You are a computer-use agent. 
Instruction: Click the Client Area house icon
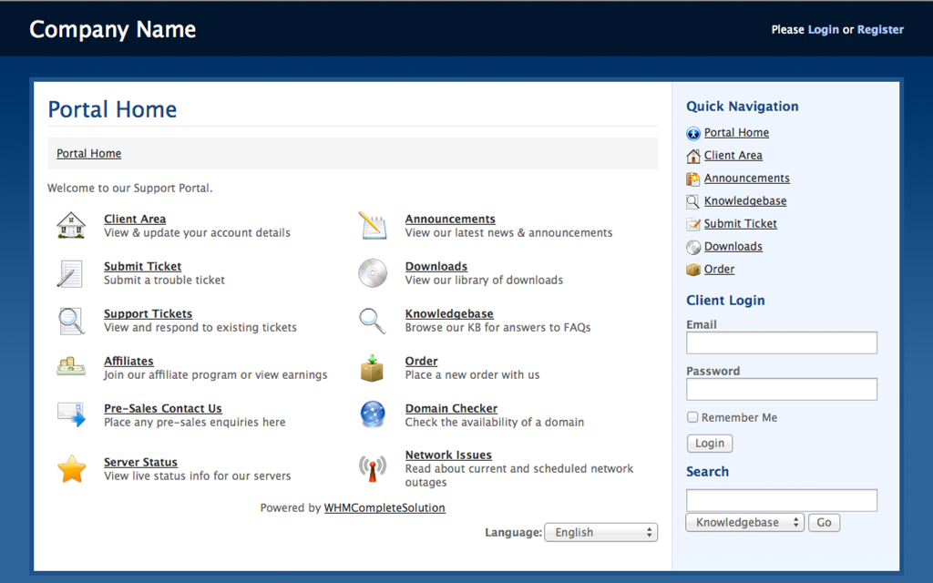point(71,225)
